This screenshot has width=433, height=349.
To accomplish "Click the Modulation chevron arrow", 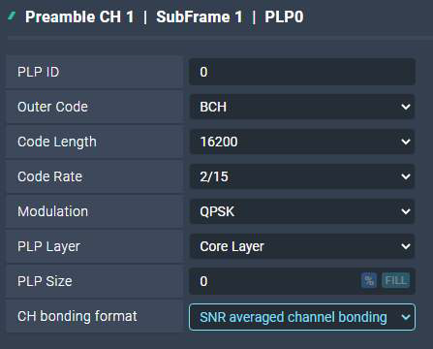I will coord(406,211).
